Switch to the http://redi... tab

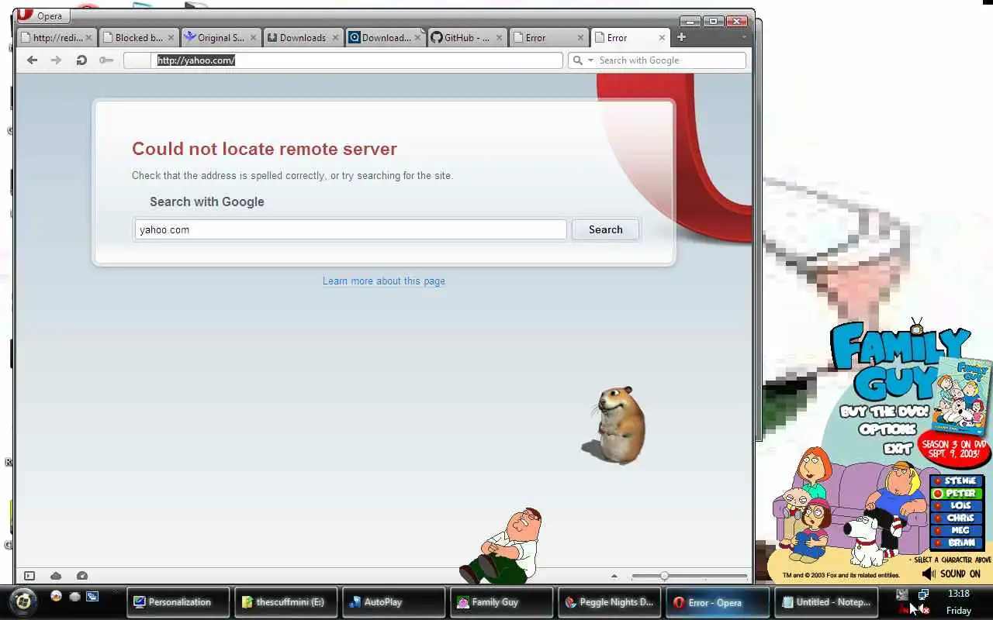pyautogui.click(x=56, y=37)
